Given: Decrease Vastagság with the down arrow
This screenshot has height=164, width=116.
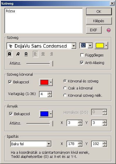Looking at the screenshot, I should pos(50,96).
